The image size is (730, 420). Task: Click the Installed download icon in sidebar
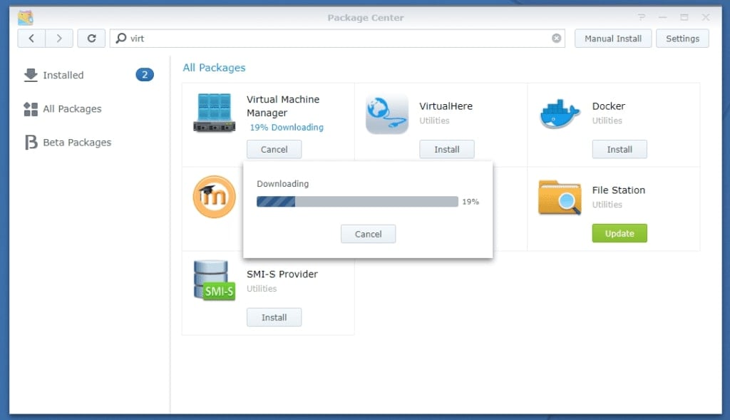31,75
